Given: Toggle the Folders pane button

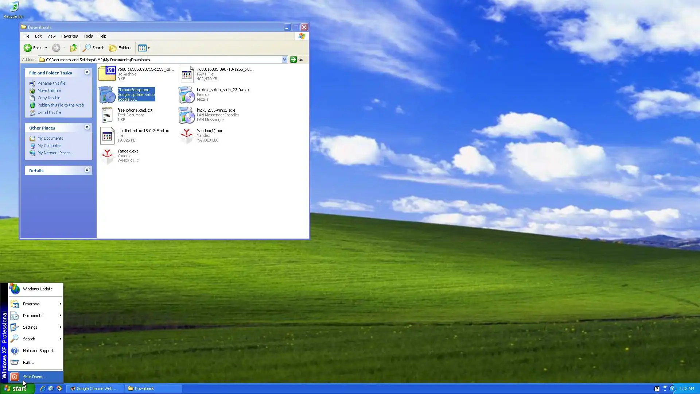Looking at the screenshot, I should pos(120,48).
